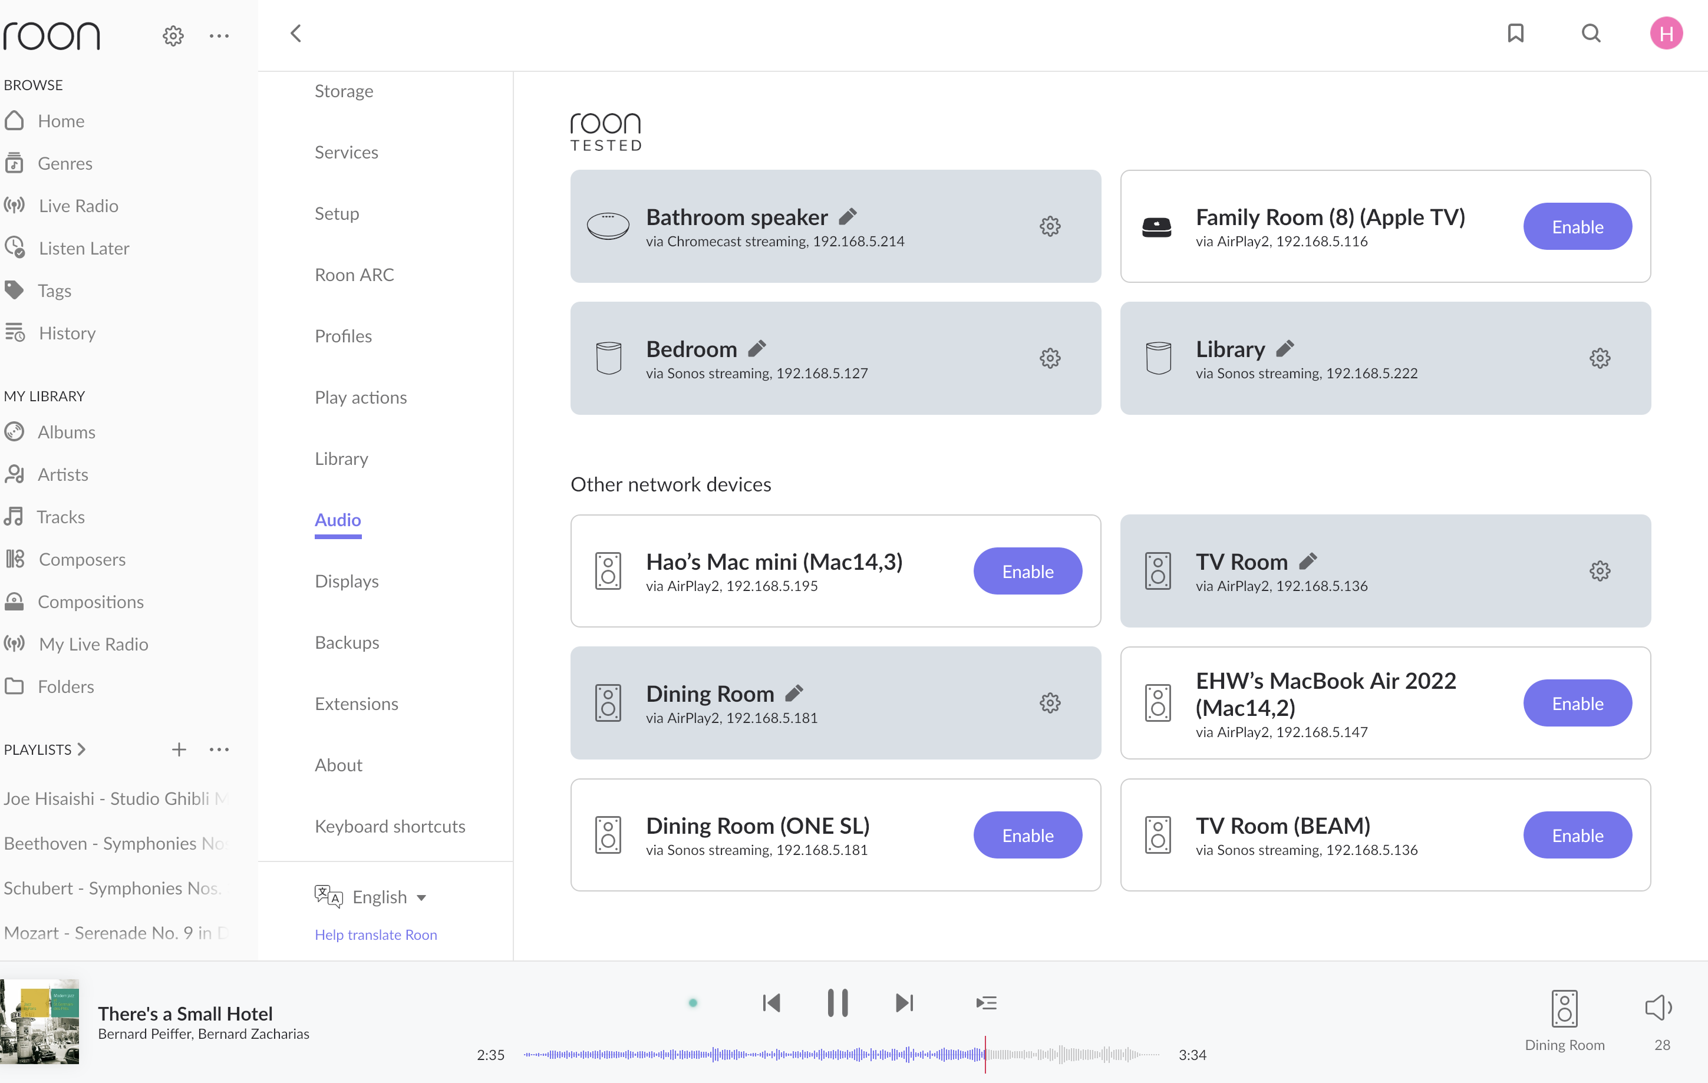Click the volume speaker icon
This screenshot has width=1708, height=1083.
1658,1007
